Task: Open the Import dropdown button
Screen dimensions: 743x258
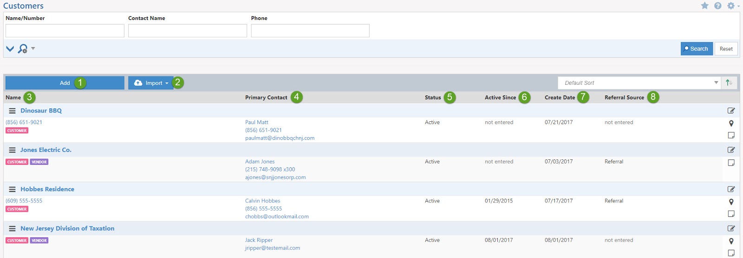Action: tap(151, 83)
